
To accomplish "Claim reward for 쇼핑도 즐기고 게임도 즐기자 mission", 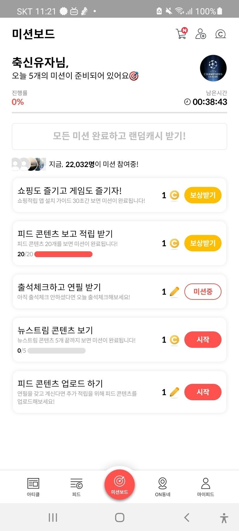I will (203, 195).
